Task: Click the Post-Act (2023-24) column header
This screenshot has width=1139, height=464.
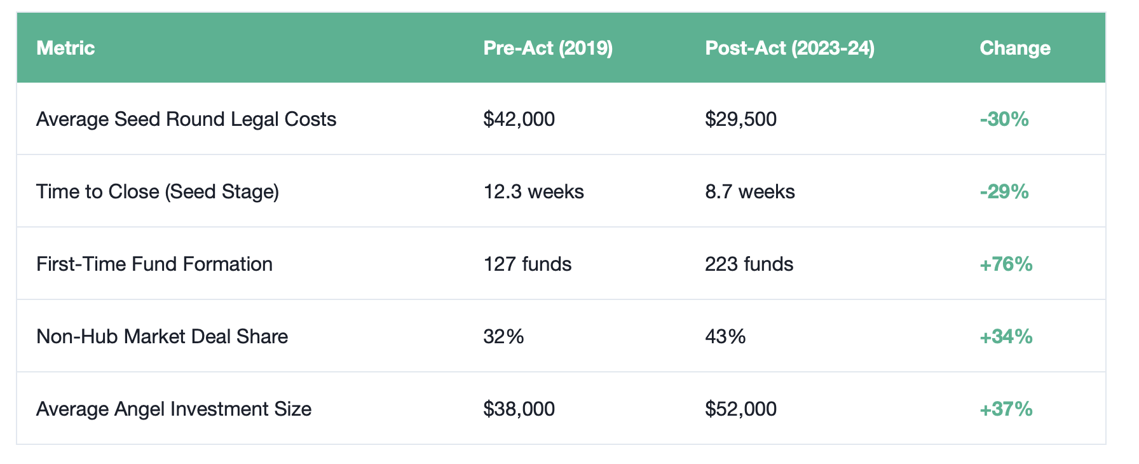Action: coord(789,48)
